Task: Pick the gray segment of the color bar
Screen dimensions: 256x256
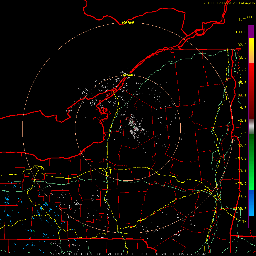Action: pos(251,127)
